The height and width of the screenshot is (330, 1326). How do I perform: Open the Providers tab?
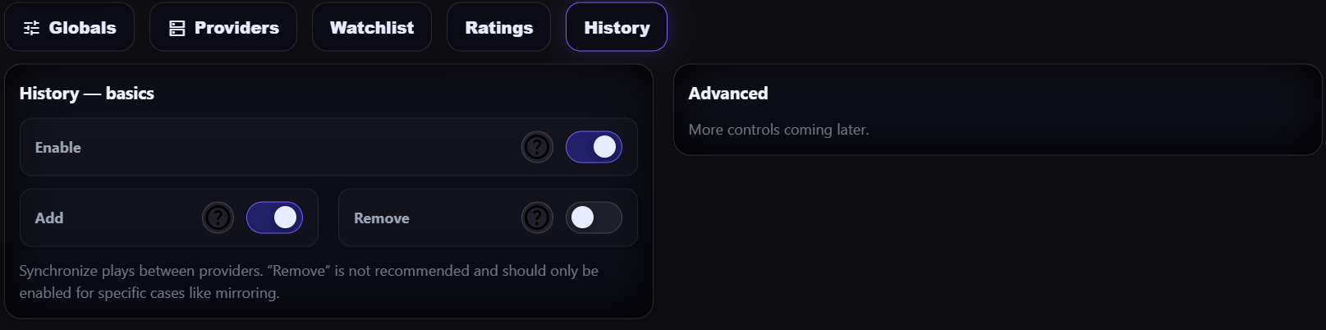click(x=223, y=28)
